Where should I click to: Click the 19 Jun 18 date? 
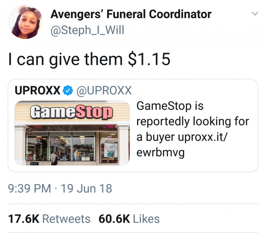(86, 188)
